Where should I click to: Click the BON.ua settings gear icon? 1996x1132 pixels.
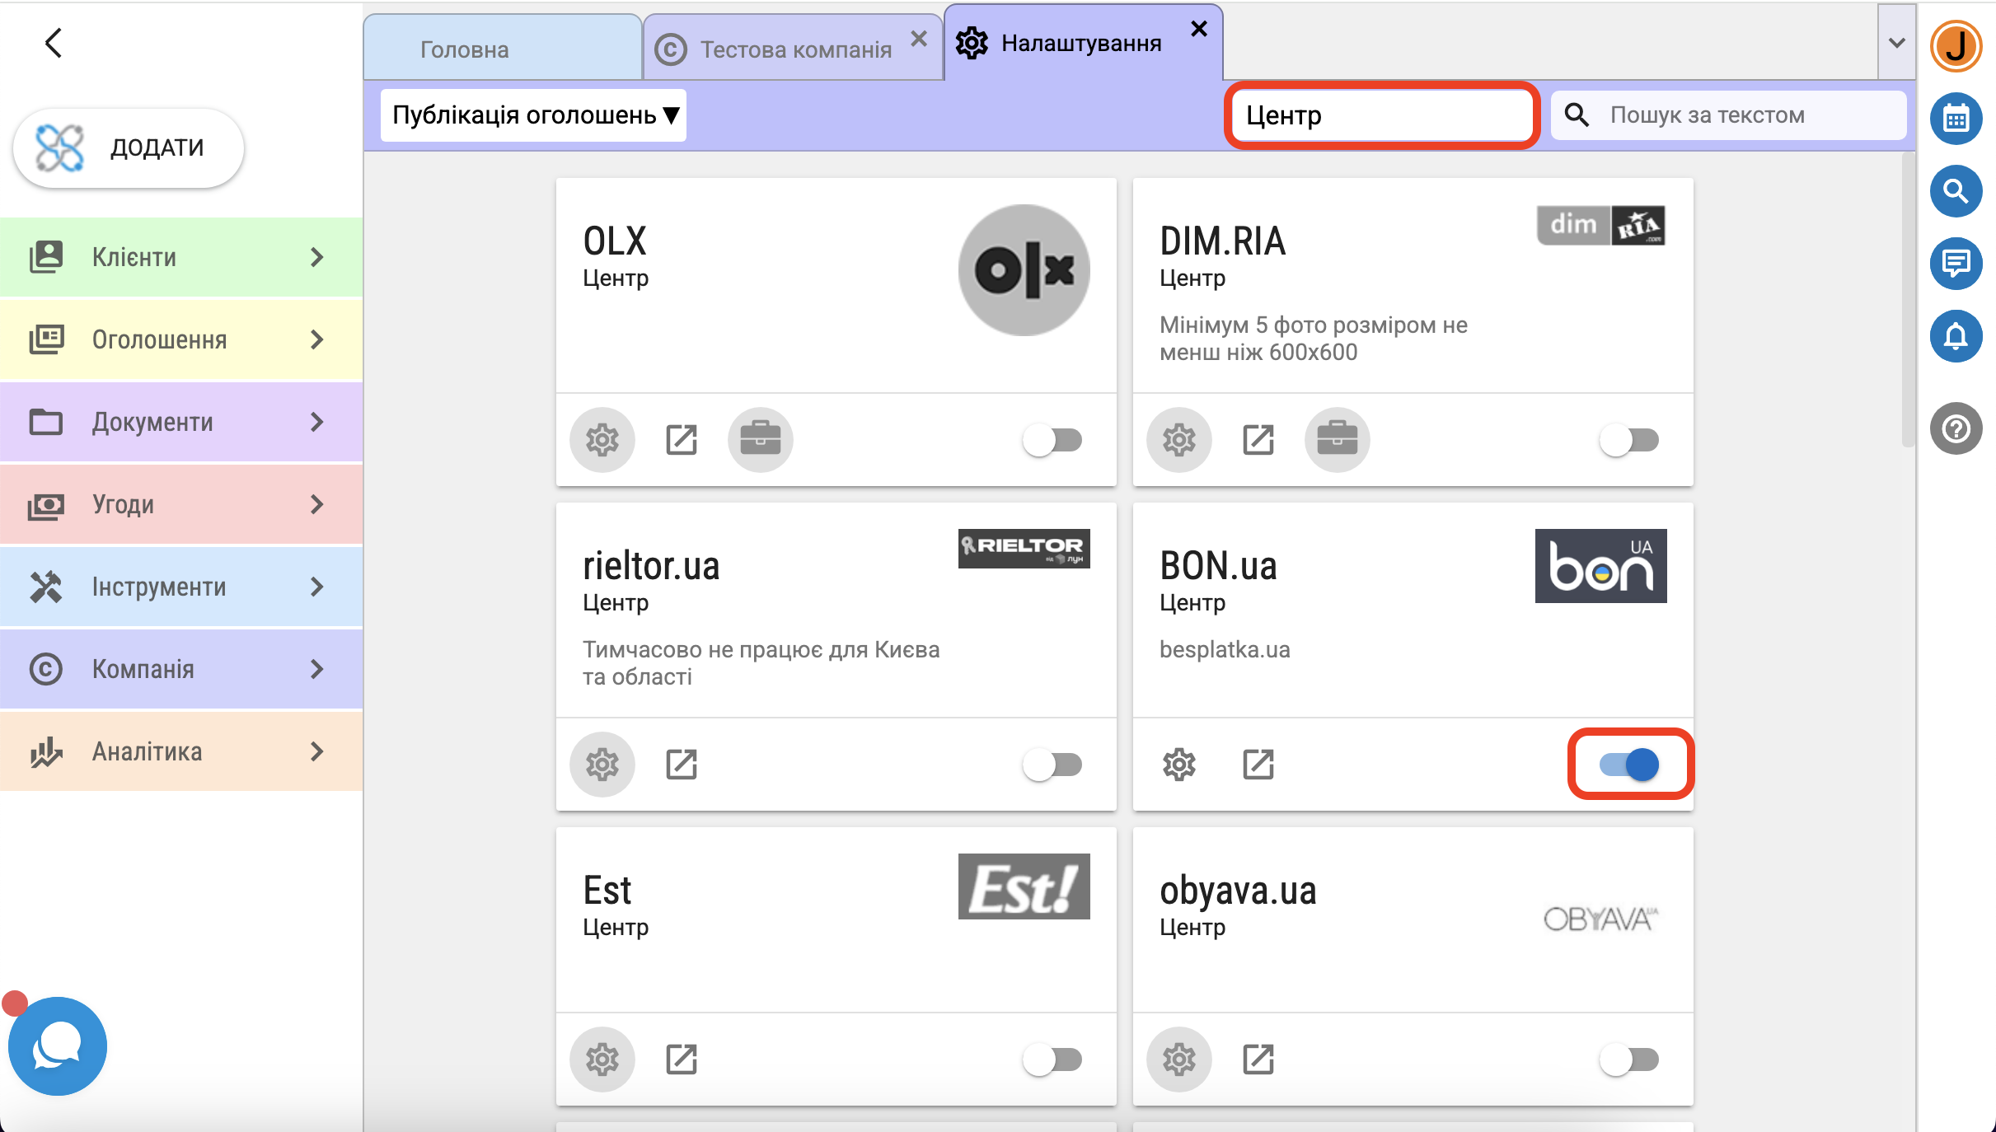(x=1179, y=765)
